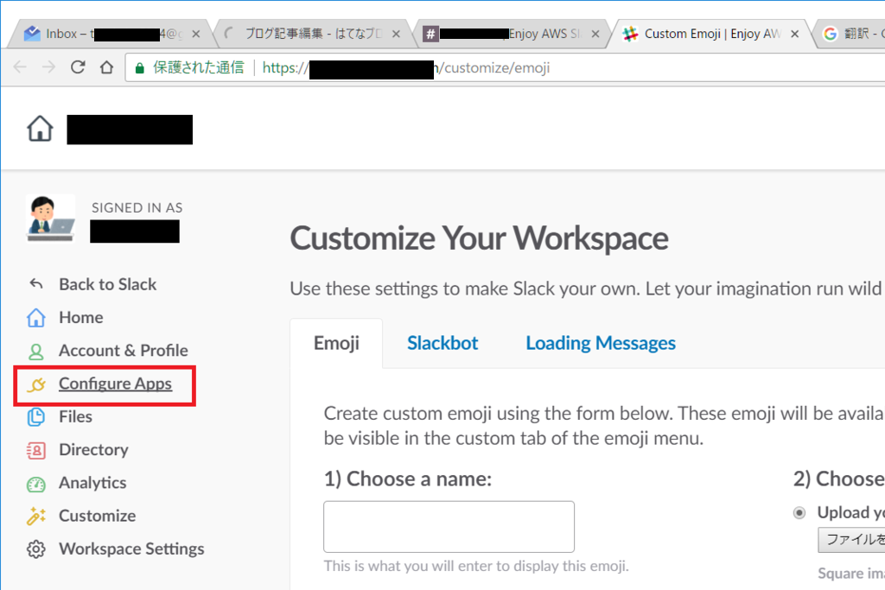This screenshot has height=590, width=885.
Task: Open the Directory sidebar link
Action: point(93,450)
